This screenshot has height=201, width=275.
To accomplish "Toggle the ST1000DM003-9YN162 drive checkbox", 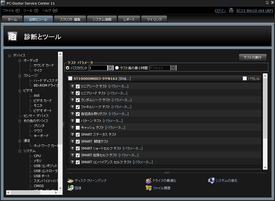I will 70,78.
